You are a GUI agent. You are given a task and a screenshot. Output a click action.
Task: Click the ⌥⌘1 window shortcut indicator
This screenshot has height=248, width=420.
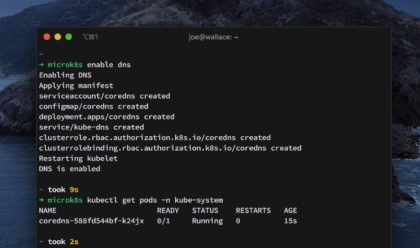(90, 37)
